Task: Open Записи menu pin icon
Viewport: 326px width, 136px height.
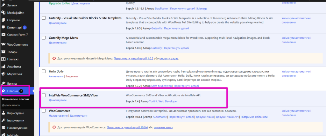Action: point(3,5)
